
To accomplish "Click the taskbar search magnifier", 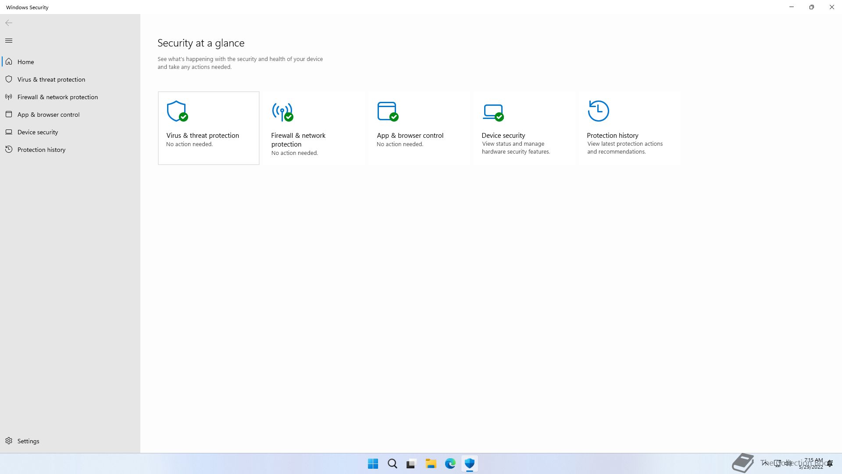I will coord(392,463).
